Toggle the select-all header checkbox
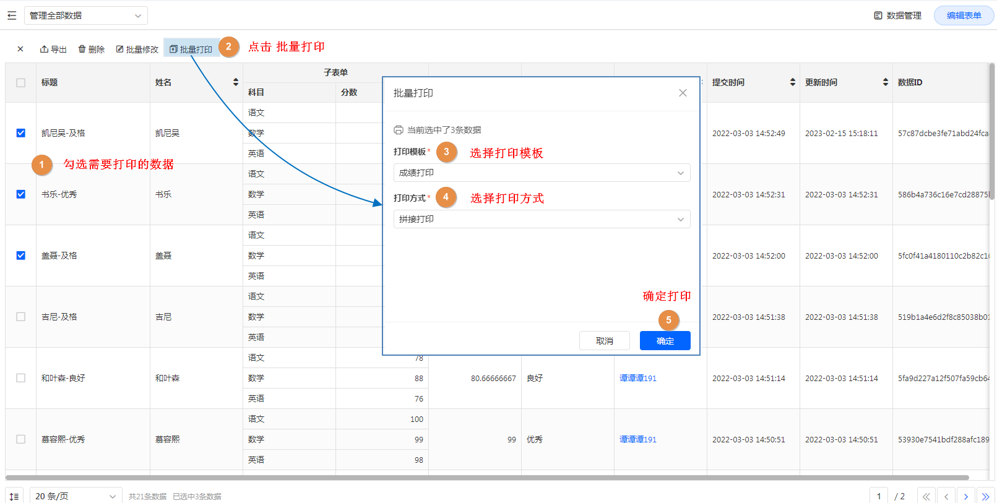The width and height of the screenshot is (997, 503). [x=21, y=82]
